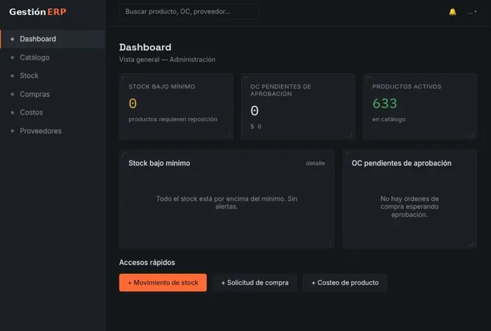Click the text 'productos requieren reposición'
This screenshot has width=491, height=331.
(173, 119)
